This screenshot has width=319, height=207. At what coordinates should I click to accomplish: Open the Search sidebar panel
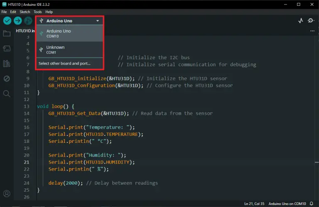tap(7, 94)
